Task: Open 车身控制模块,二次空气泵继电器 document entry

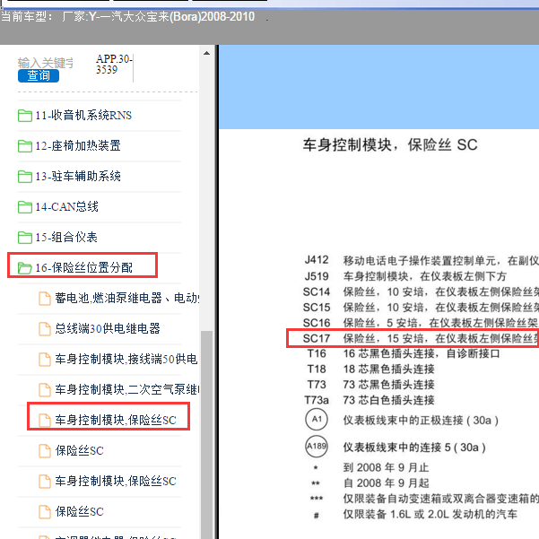Action: tap(127, 389)
